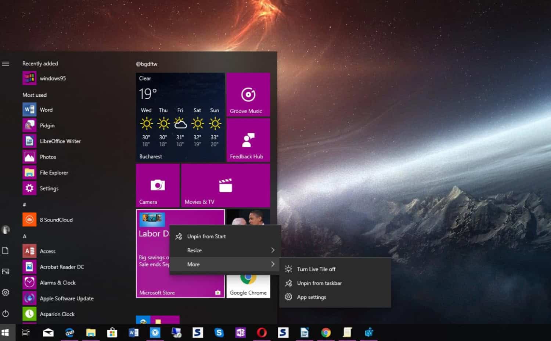Open Documents from the Start left rail

tap(6, 251)
